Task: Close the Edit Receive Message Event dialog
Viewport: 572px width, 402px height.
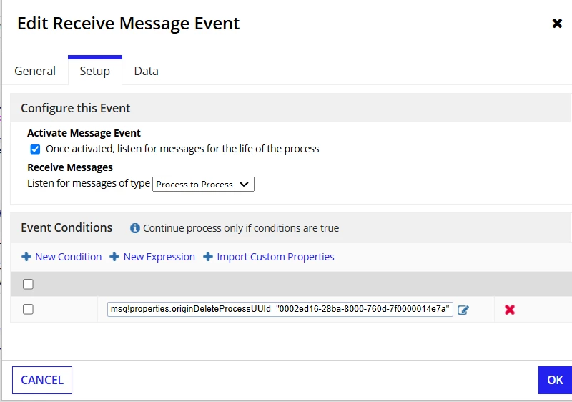Action: pyautogui.click(x=557, y=24)
